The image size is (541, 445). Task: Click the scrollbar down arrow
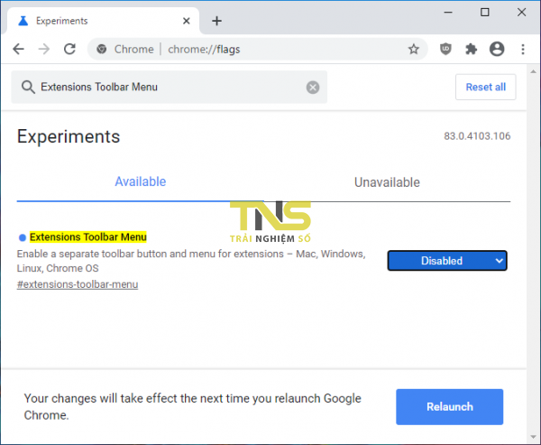click(x=534, y=437)
